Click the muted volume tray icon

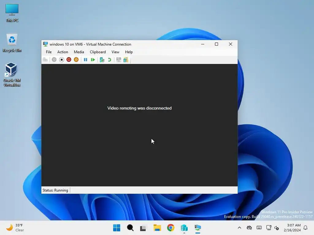277,228
